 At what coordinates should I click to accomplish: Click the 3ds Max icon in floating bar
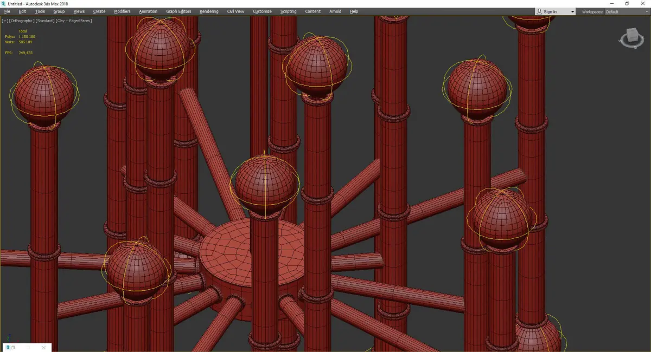tap(8, 348)
